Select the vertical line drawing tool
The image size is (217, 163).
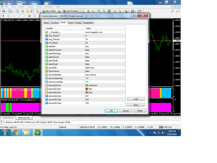point(15,16)
